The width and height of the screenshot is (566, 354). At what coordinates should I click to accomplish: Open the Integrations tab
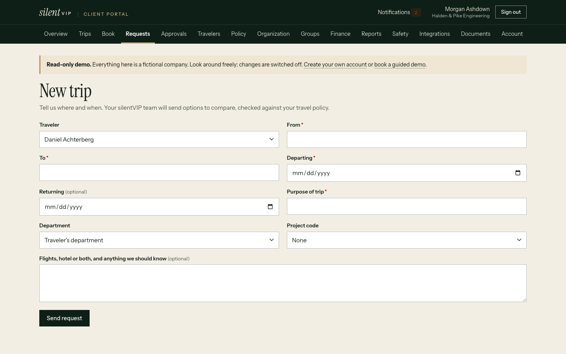pos(435,34)
